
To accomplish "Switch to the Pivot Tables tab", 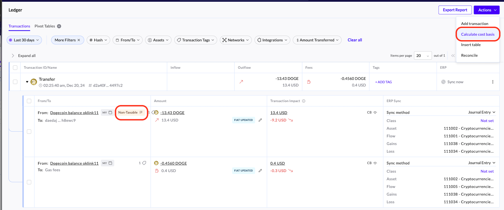I will 45,26.
